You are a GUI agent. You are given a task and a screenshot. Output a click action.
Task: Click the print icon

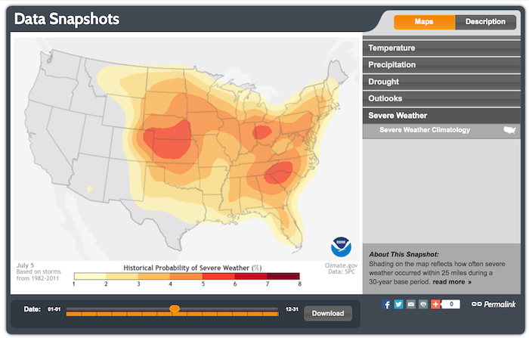[x=423, y=304]
